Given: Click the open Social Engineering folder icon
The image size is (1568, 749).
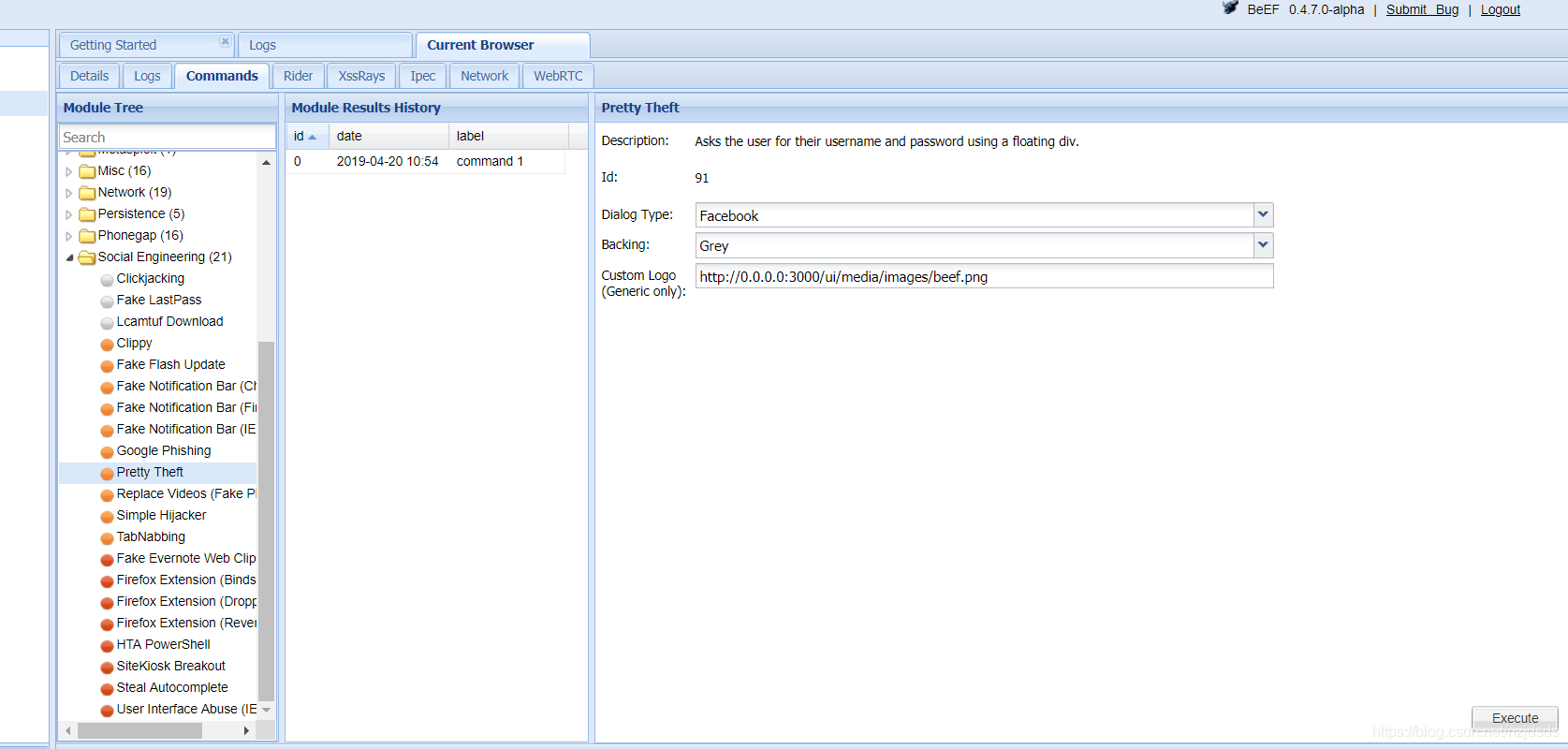Looking at the screenshot, I should pyautogui.click(x=87, y=257).
